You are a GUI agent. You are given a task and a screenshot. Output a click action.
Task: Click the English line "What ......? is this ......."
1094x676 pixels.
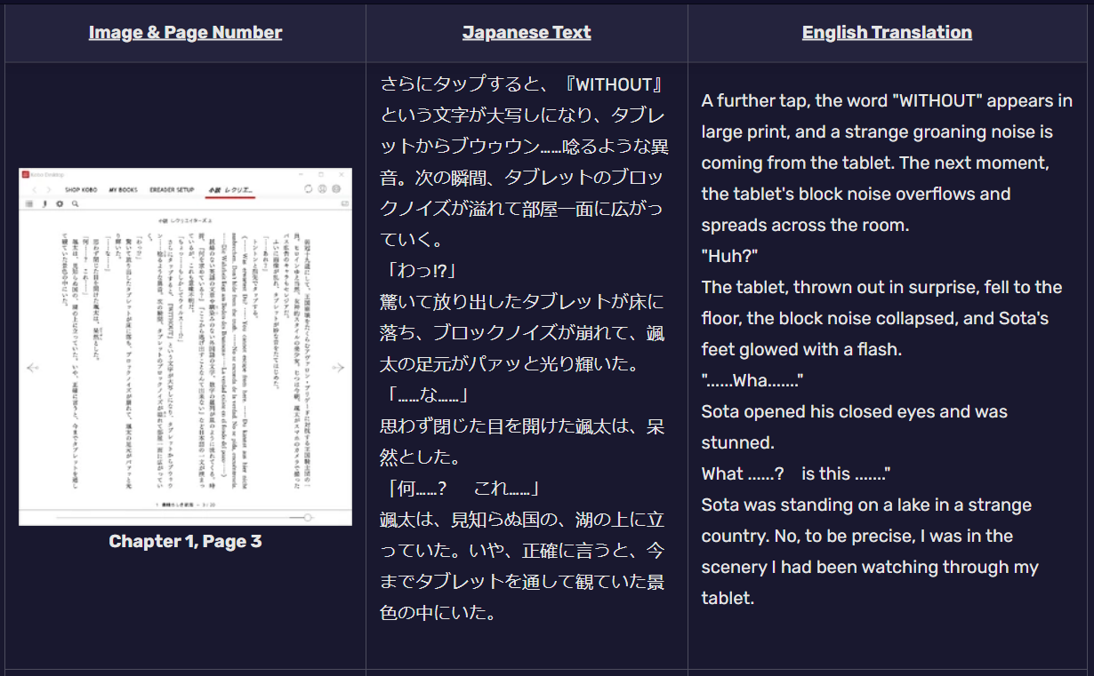(x=796, y=473)
